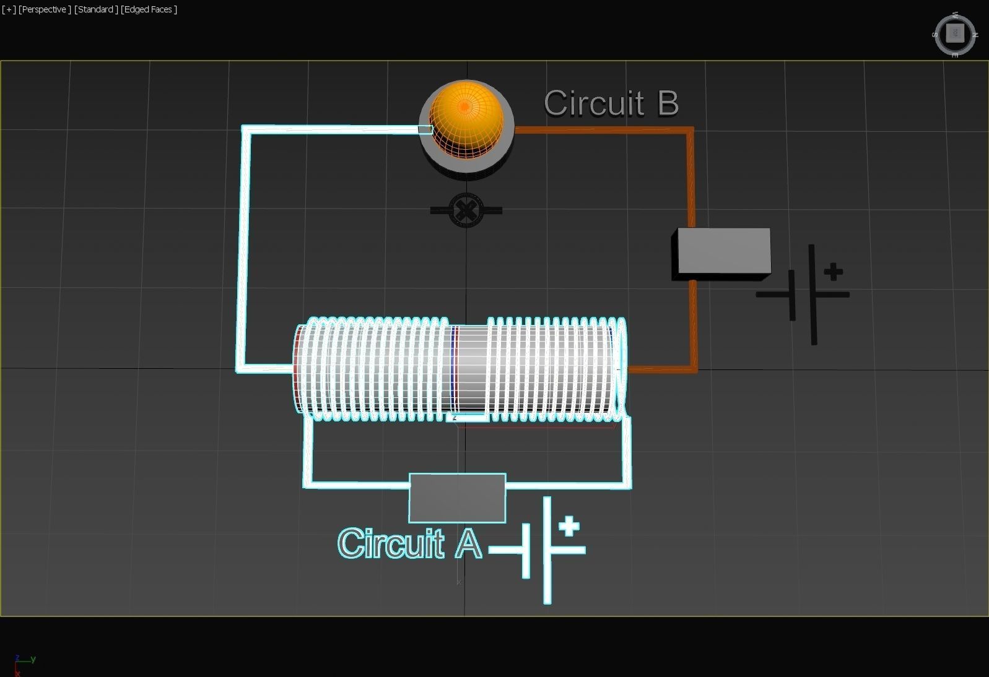
Task: Click the N compass letter on ViewCube
Action: [x=975, y=35]
